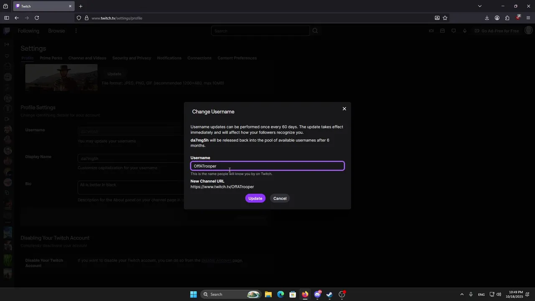Click the purple Update button in dialog
Screen dimensions: 535x301
click(255, 198)
